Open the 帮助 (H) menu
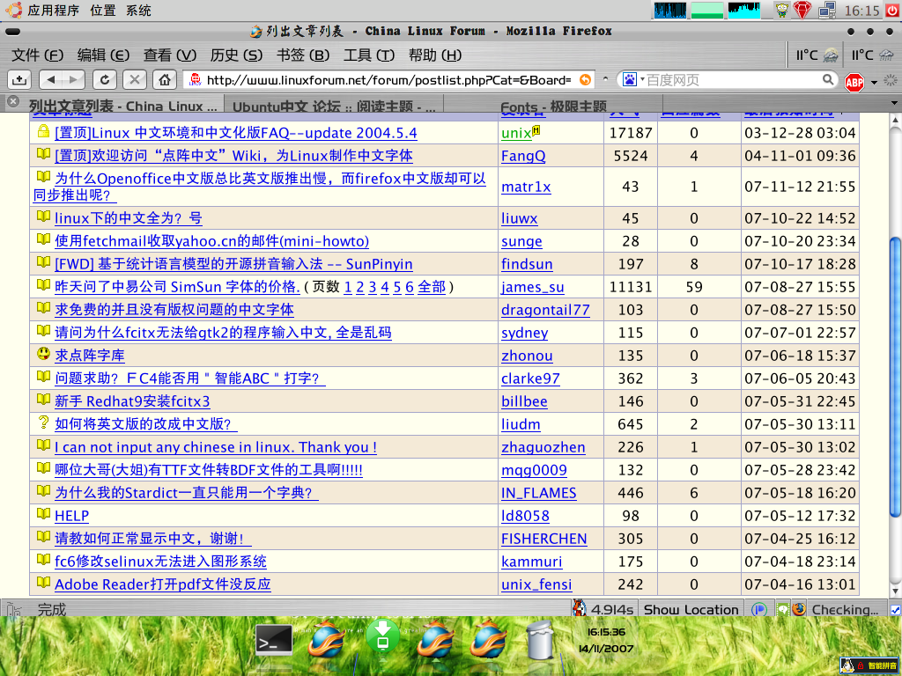The width and height of the screenshot is (902, 676). click(x=435, y=55)
